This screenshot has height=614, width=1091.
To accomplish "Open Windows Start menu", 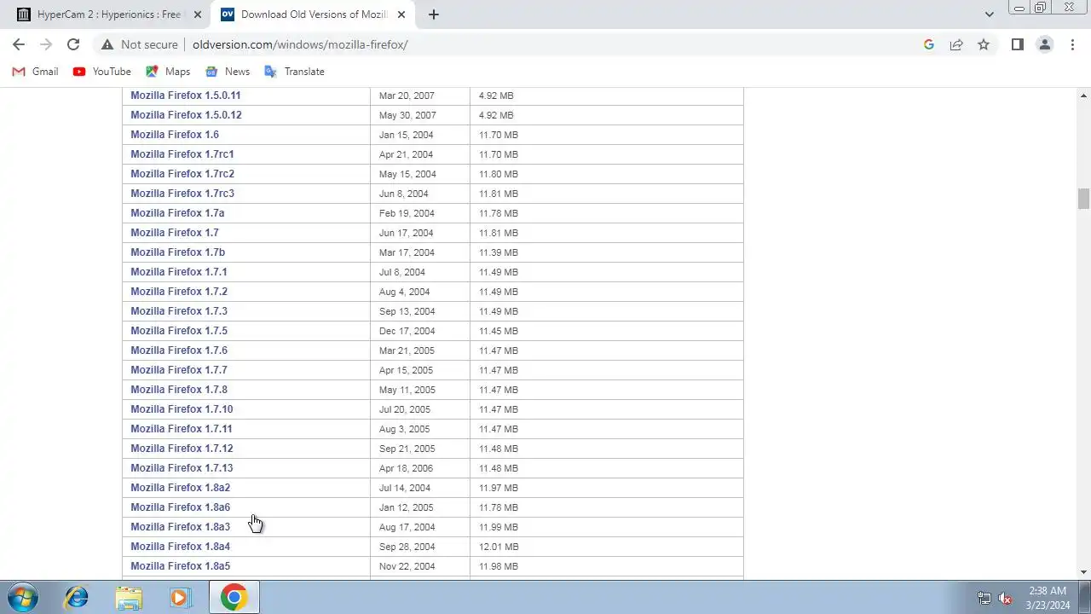I will 23,597.
